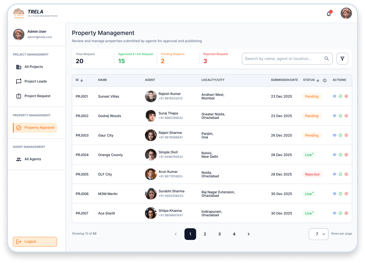This screenshot has width=365, height=263.
Task: Click the next page arrow
Action: (249, 234)
